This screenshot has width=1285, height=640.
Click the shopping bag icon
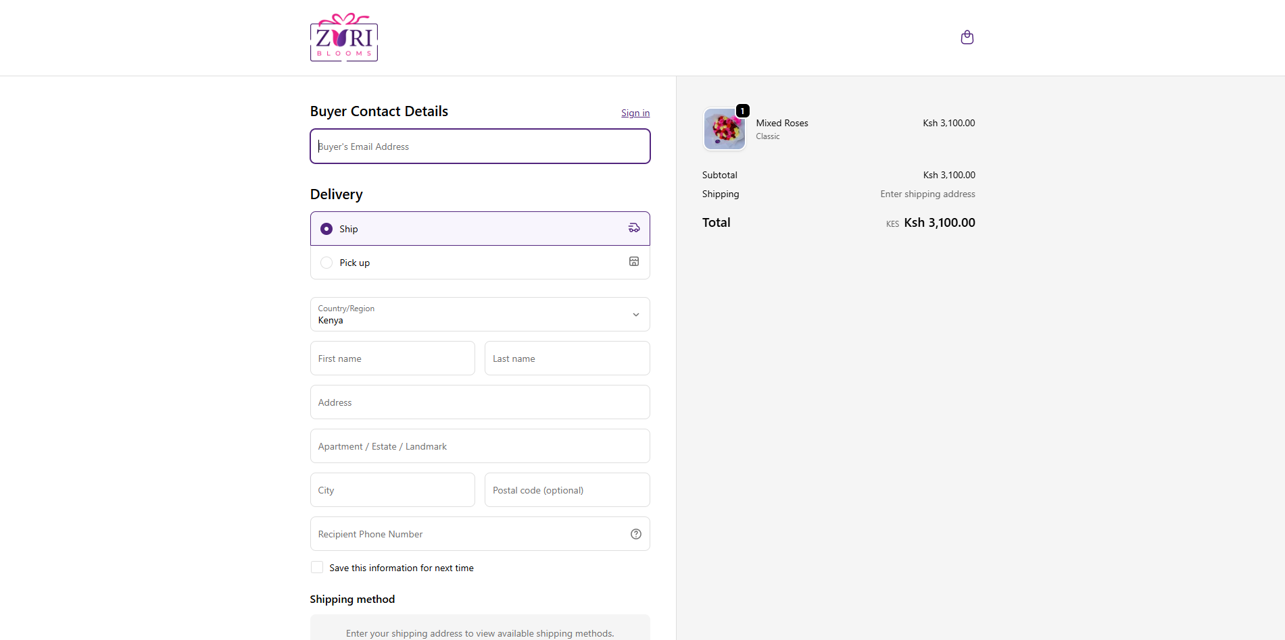pyautogui.click(x=967, y=37)
